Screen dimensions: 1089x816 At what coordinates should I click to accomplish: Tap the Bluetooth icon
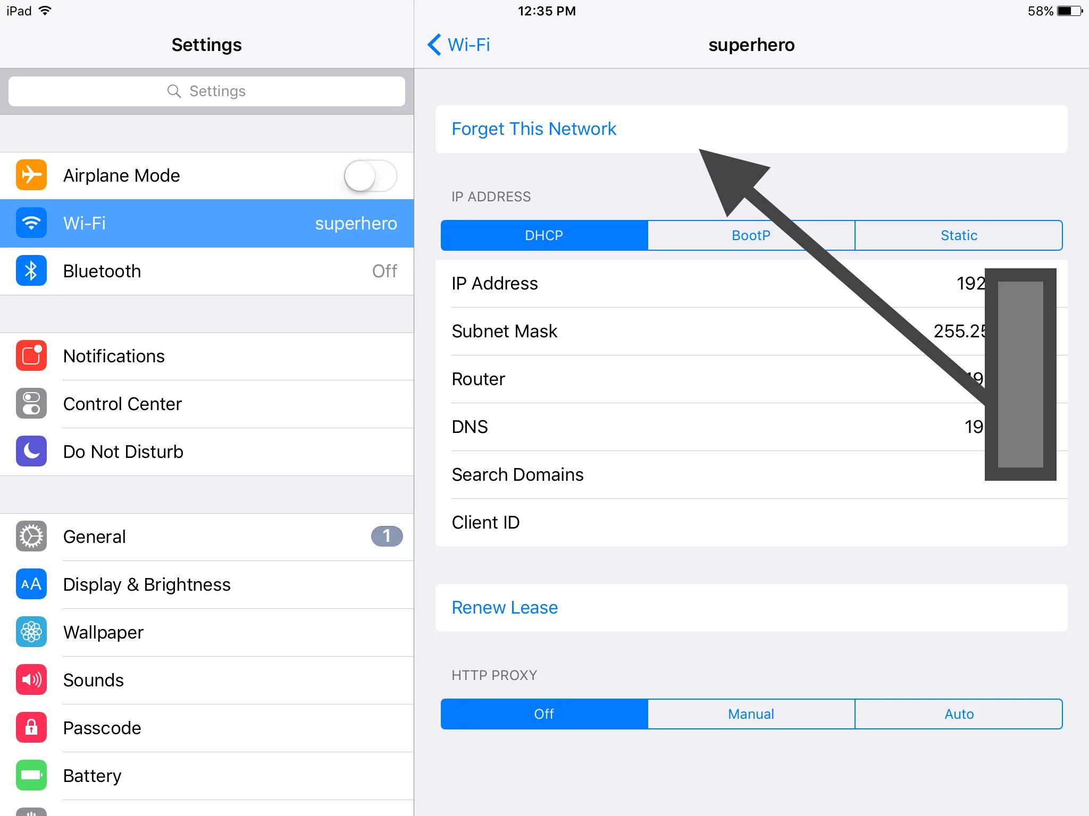[31, 271]
